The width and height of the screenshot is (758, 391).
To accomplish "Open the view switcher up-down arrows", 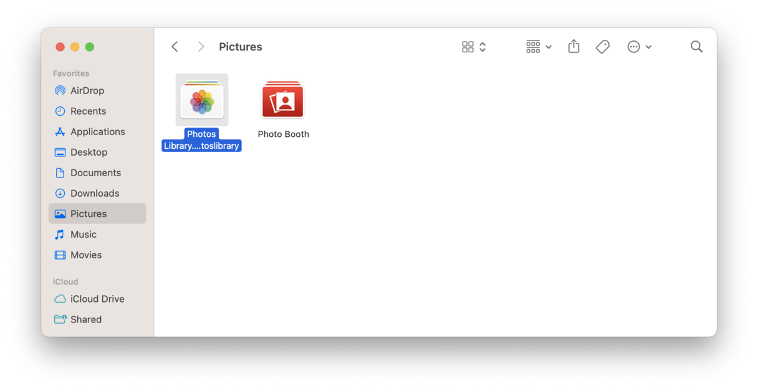I will (x=482, y=47).
